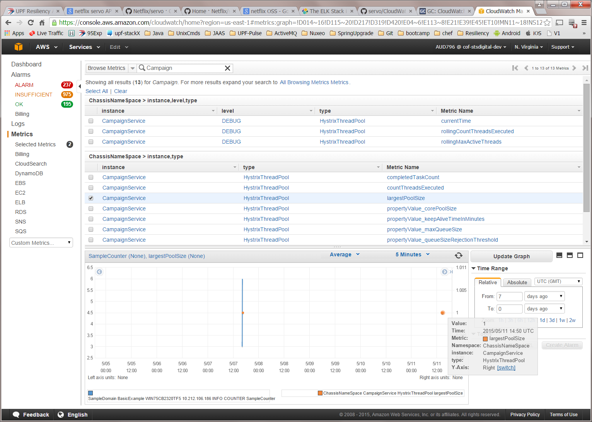Switch to the Absolute time tab
Screen dimensions: 592x422
click(517, 282)
